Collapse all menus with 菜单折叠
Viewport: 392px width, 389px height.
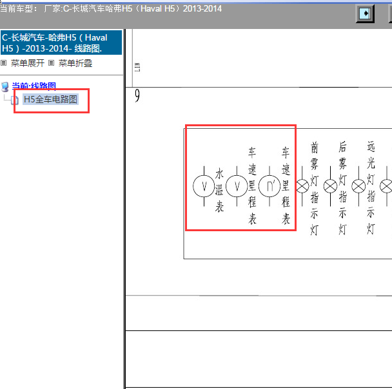point(75,63)
